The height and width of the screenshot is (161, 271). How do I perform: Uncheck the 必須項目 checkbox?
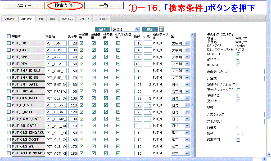[x=238, y=60]
